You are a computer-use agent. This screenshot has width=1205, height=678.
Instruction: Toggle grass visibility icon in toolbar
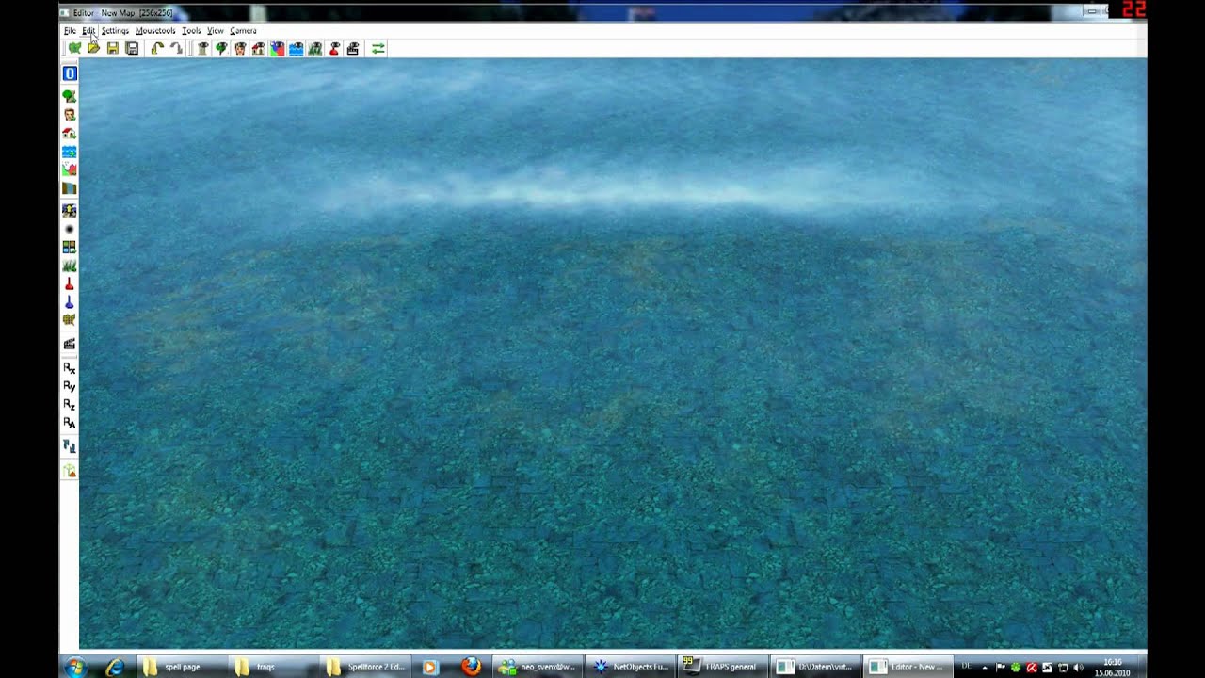315,48
